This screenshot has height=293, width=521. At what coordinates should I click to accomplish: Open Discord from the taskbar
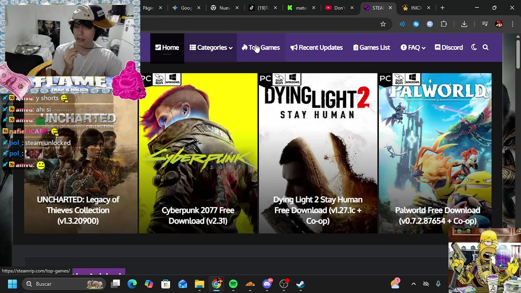267,284
